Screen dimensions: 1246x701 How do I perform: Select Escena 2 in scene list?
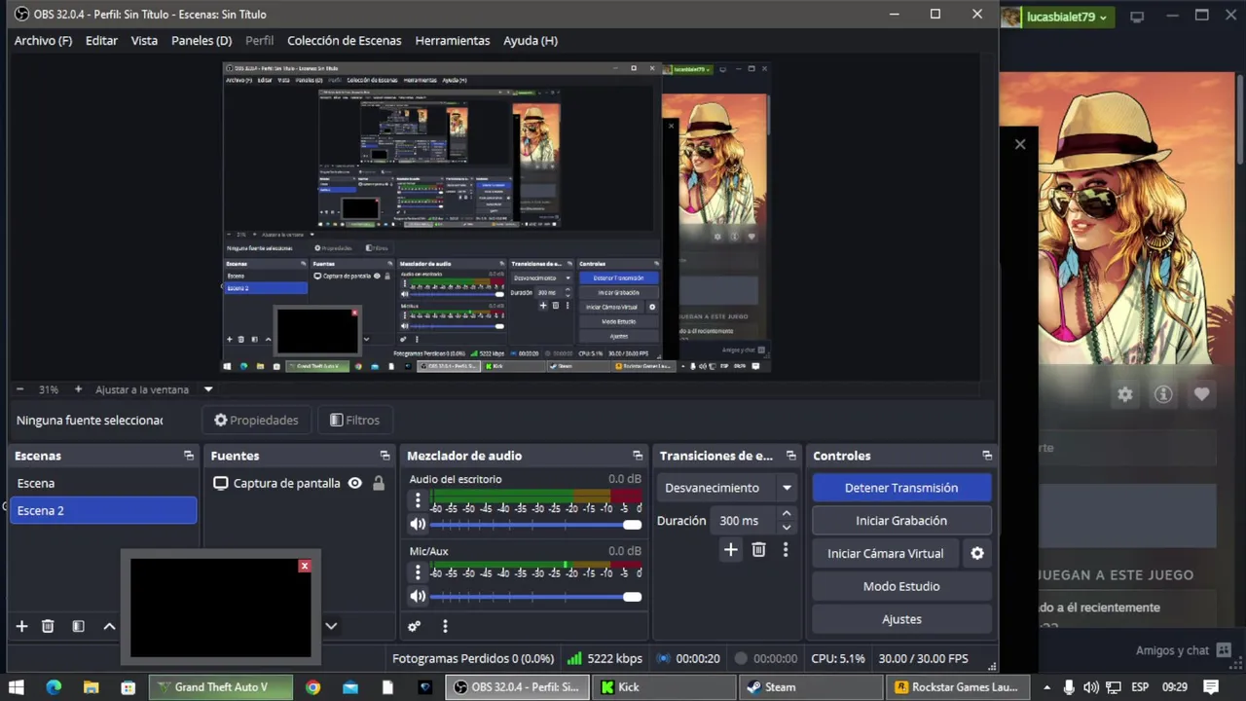[103, 510]
